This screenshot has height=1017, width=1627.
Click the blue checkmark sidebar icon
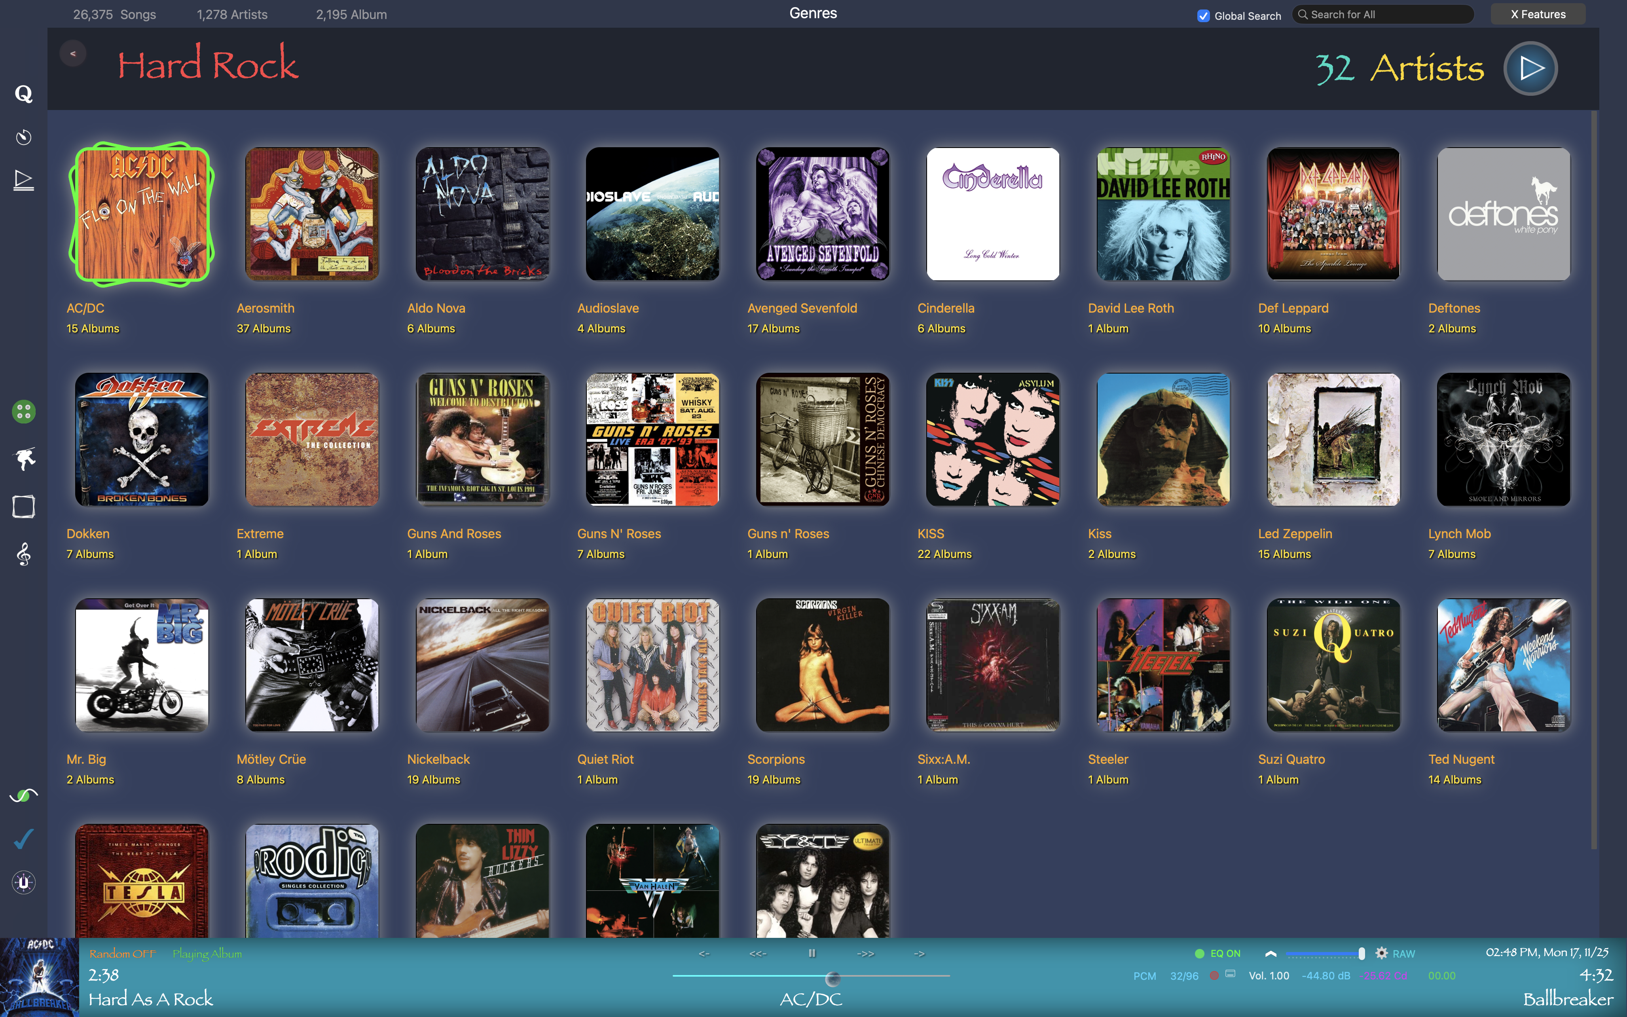(x=23, y=839)
